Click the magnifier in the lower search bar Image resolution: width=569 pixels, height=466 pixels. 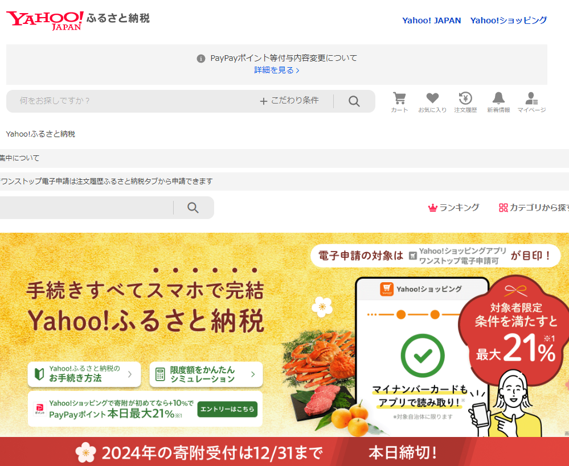(x=193, y=208)
